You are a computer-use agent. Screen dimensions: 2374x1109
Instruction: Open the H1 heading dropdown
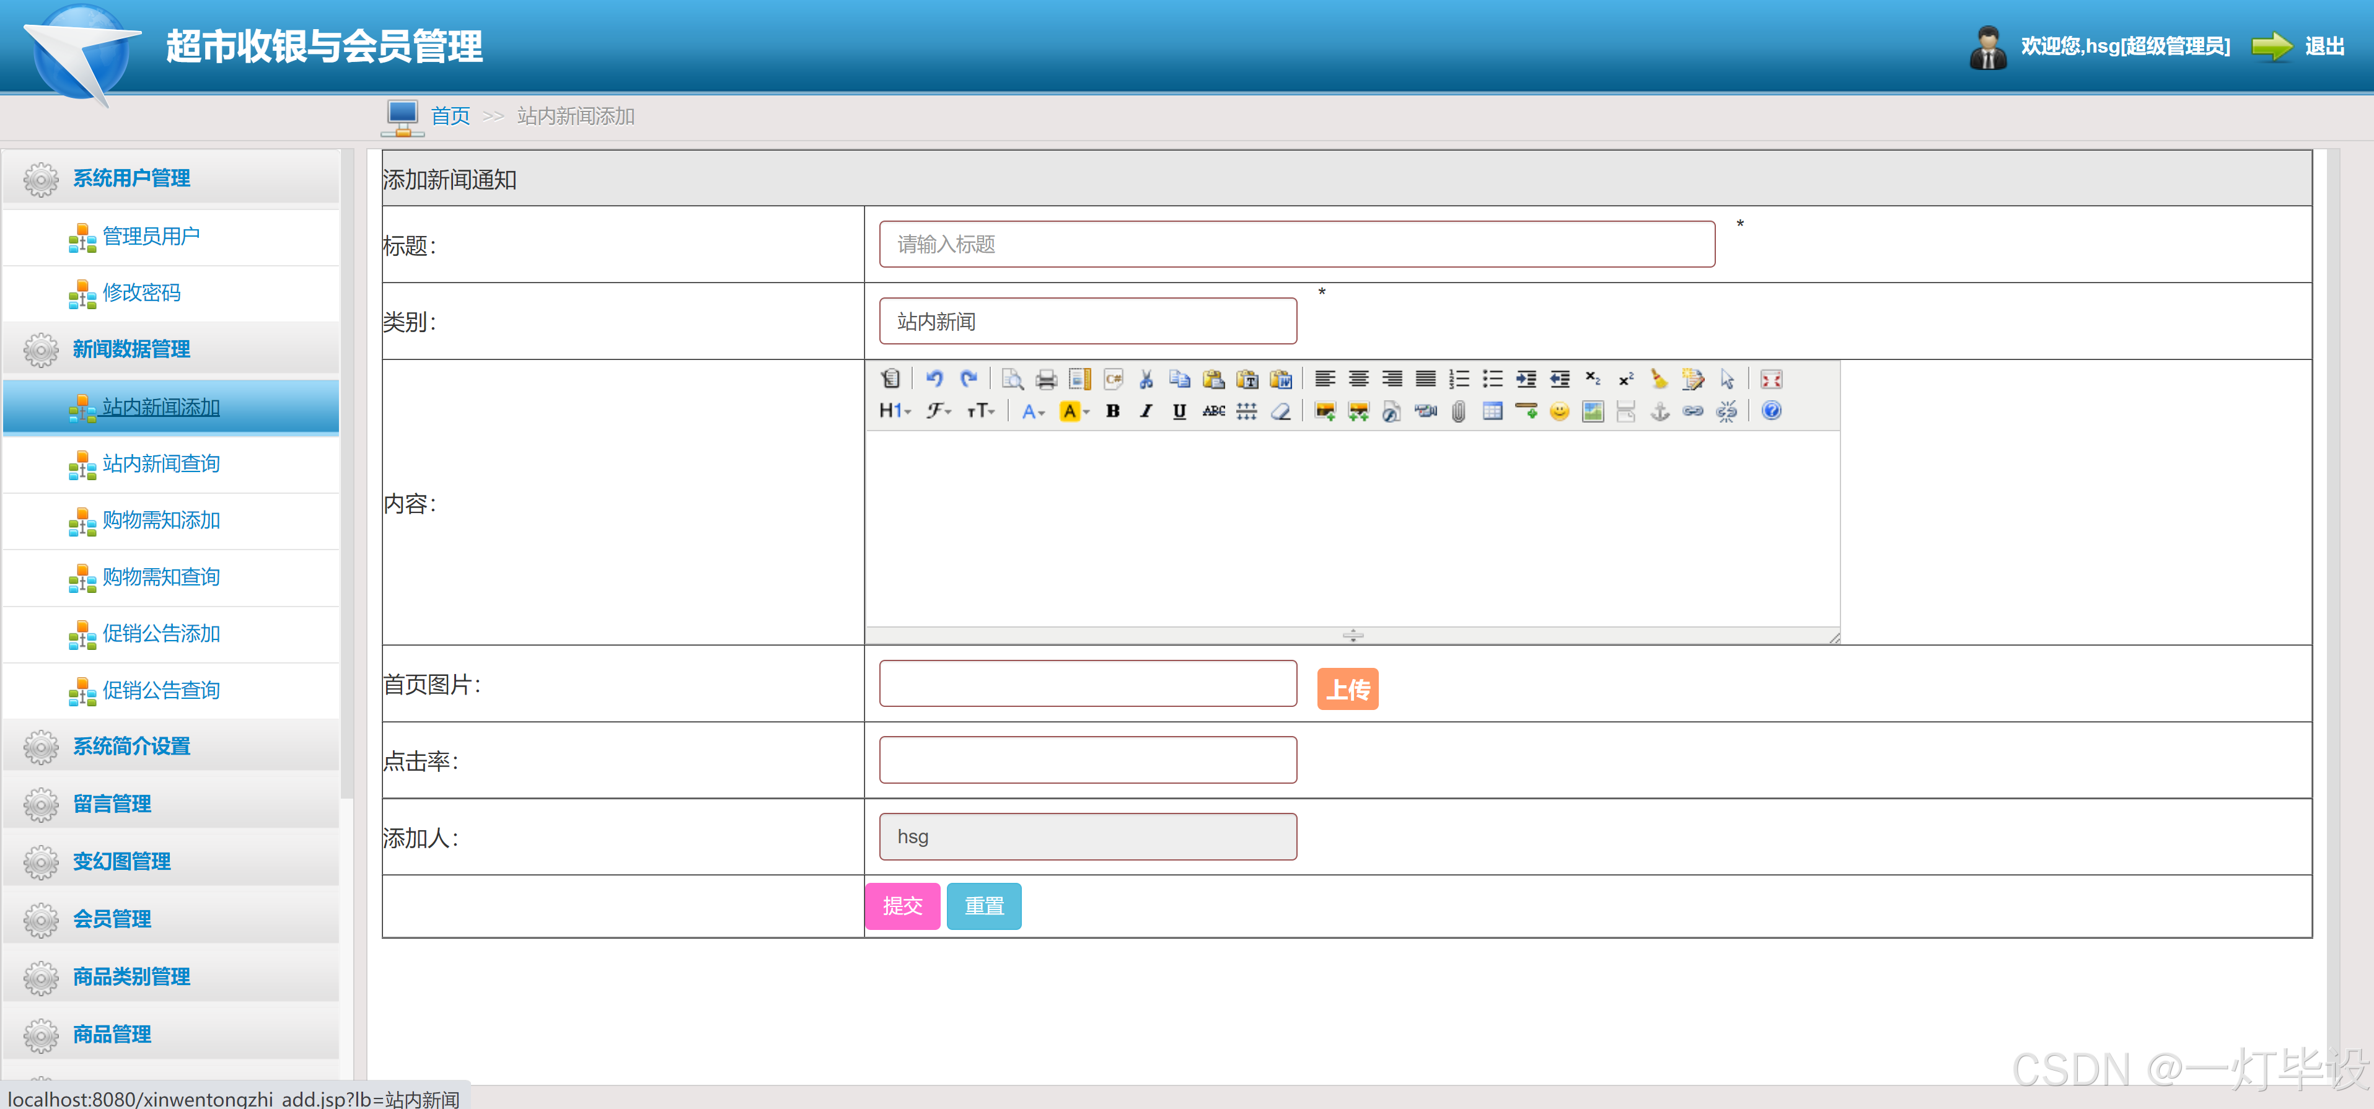(894, 411)
